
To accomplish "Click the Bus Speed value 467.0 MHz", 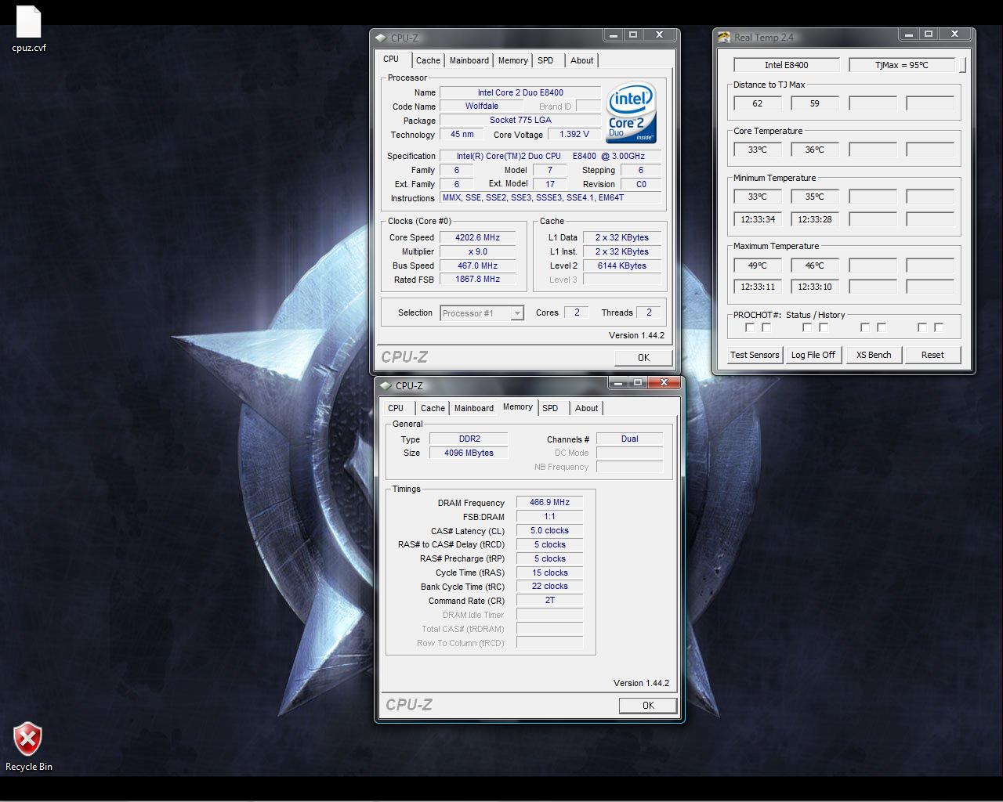I will 477,266.
